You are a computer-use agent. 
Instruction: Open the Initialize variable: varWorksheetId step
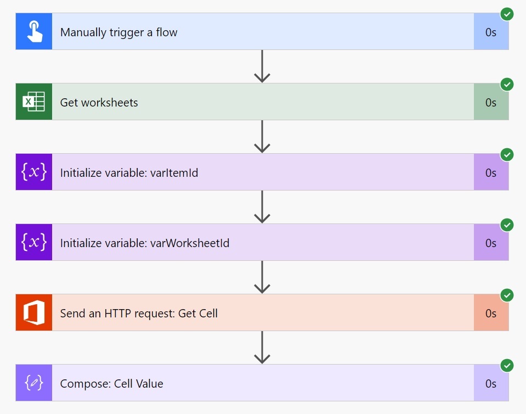[263, 242]
